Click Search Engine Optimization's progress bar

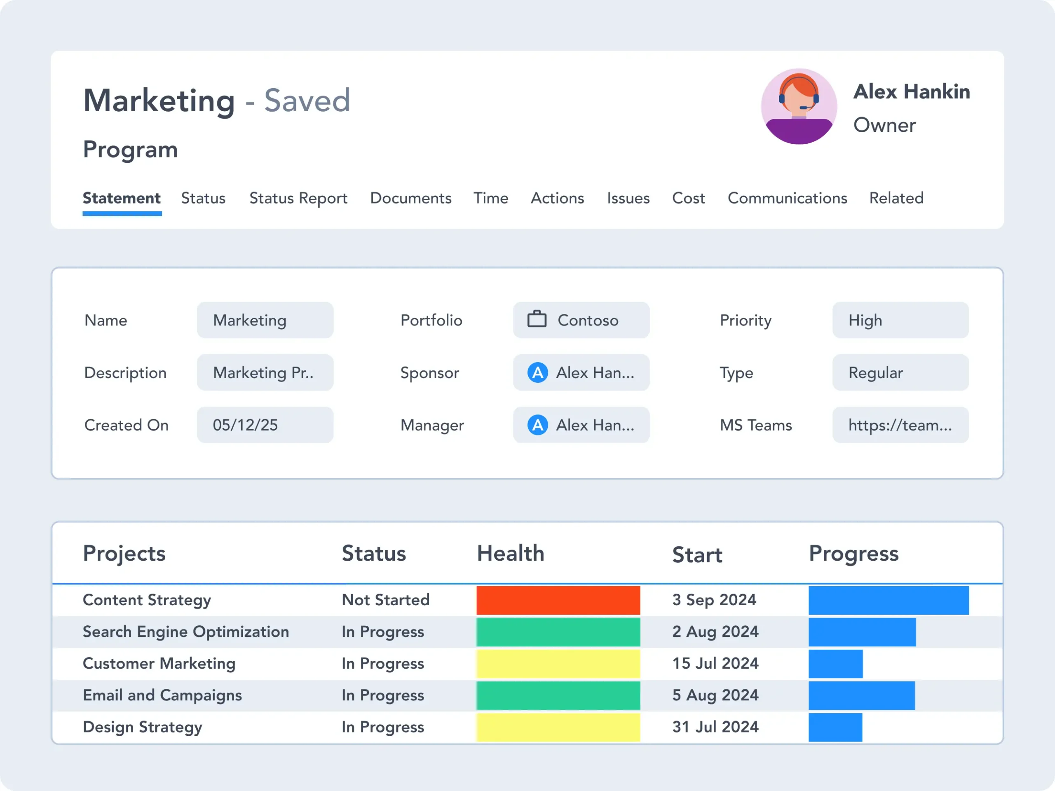click(861, 632)
